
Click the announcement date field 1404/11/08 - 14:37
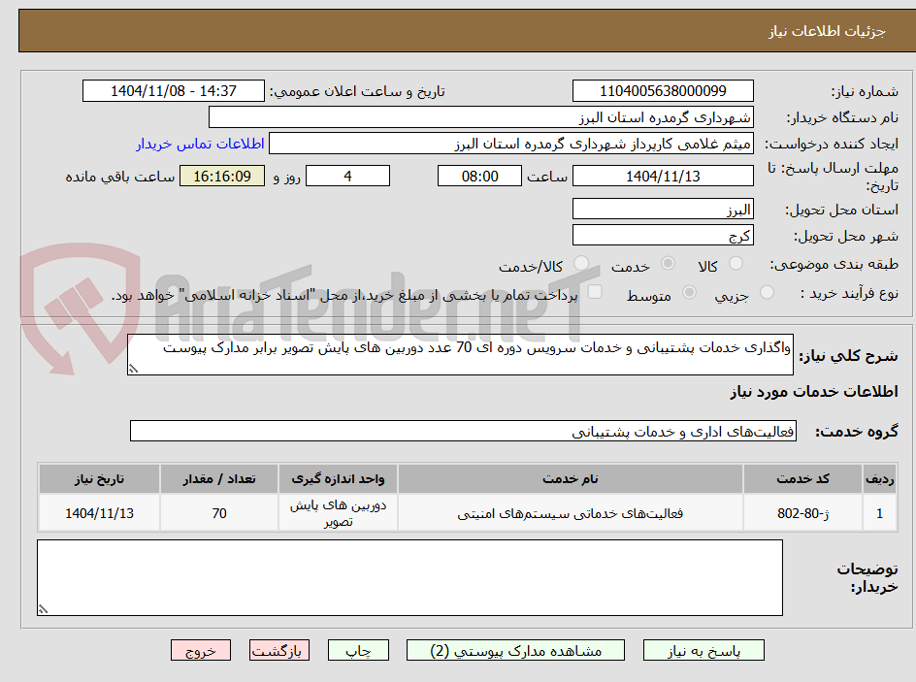click(x=174, y=91)
